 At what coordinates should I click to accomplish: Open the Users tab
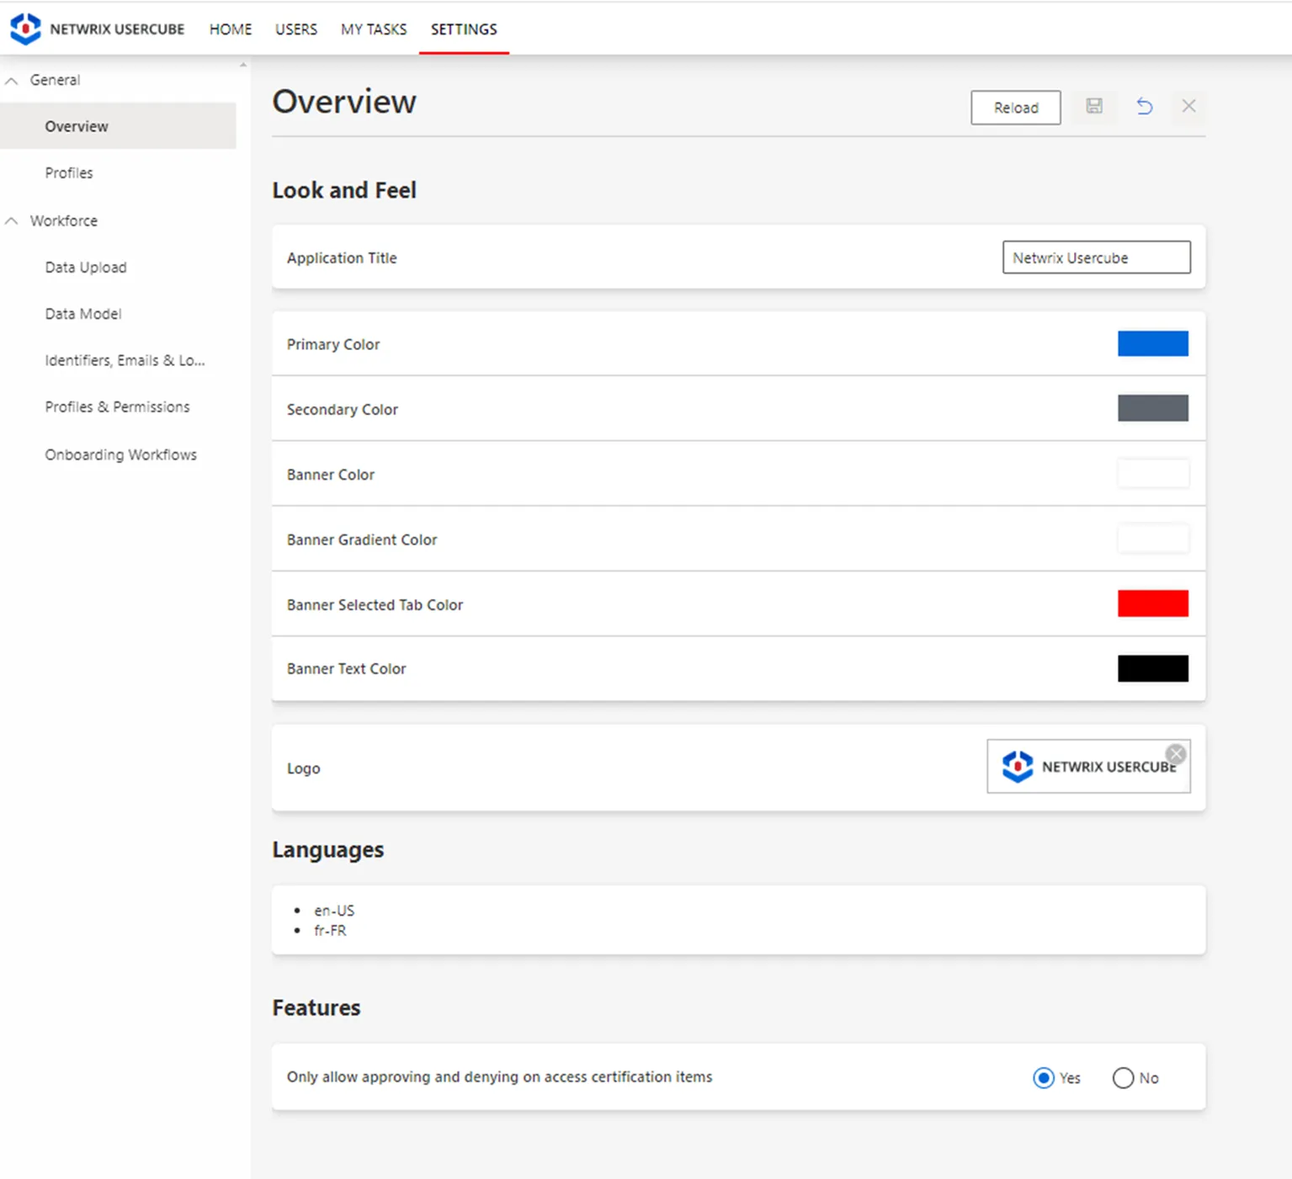tap(296, 29)
